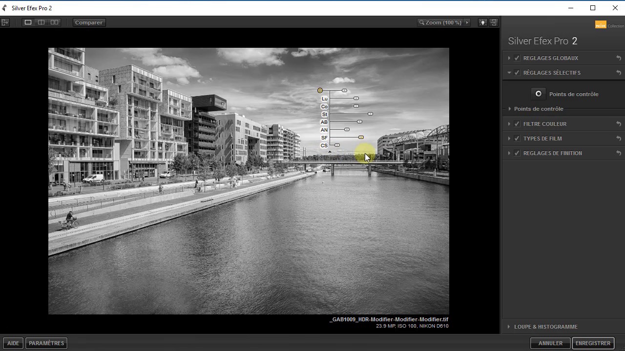Reset REGLAGES DE FINITION with its undo arrow

coord(619,153)
